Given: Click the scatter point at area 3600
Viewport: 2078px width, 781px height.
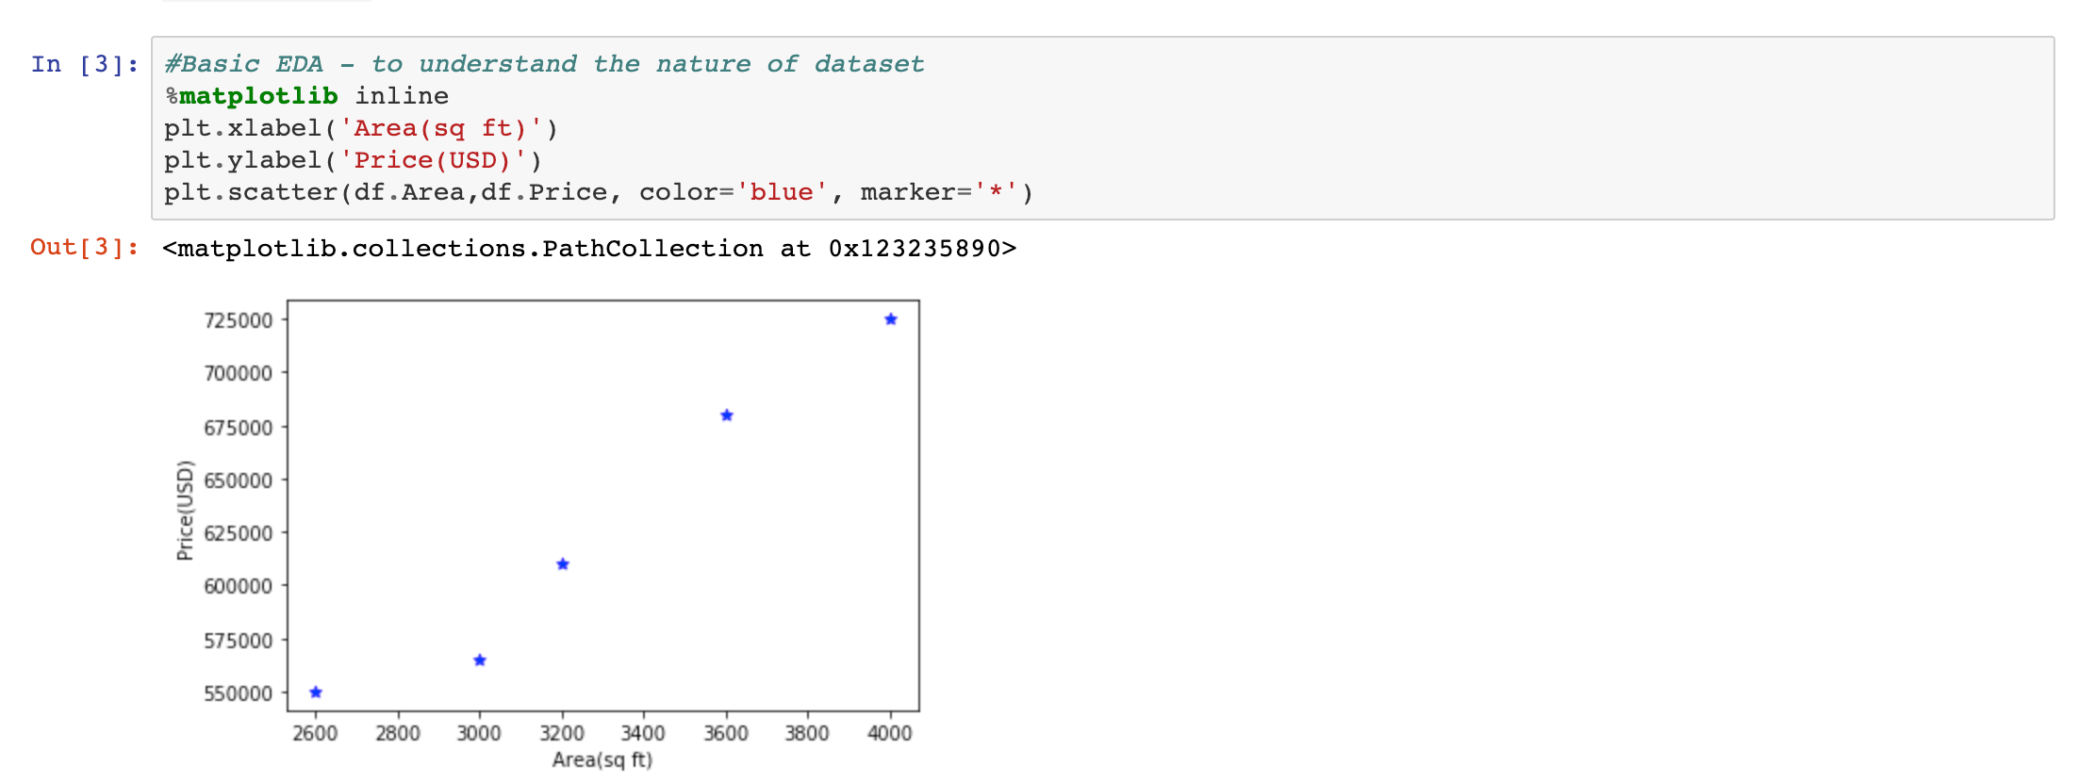Looking at the screenshot, I should click(727, 415).
